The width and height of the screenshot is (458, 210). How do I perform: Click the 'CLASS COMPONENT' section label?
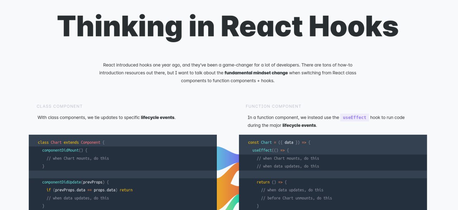pyautogui.click(x=59, y=106)
